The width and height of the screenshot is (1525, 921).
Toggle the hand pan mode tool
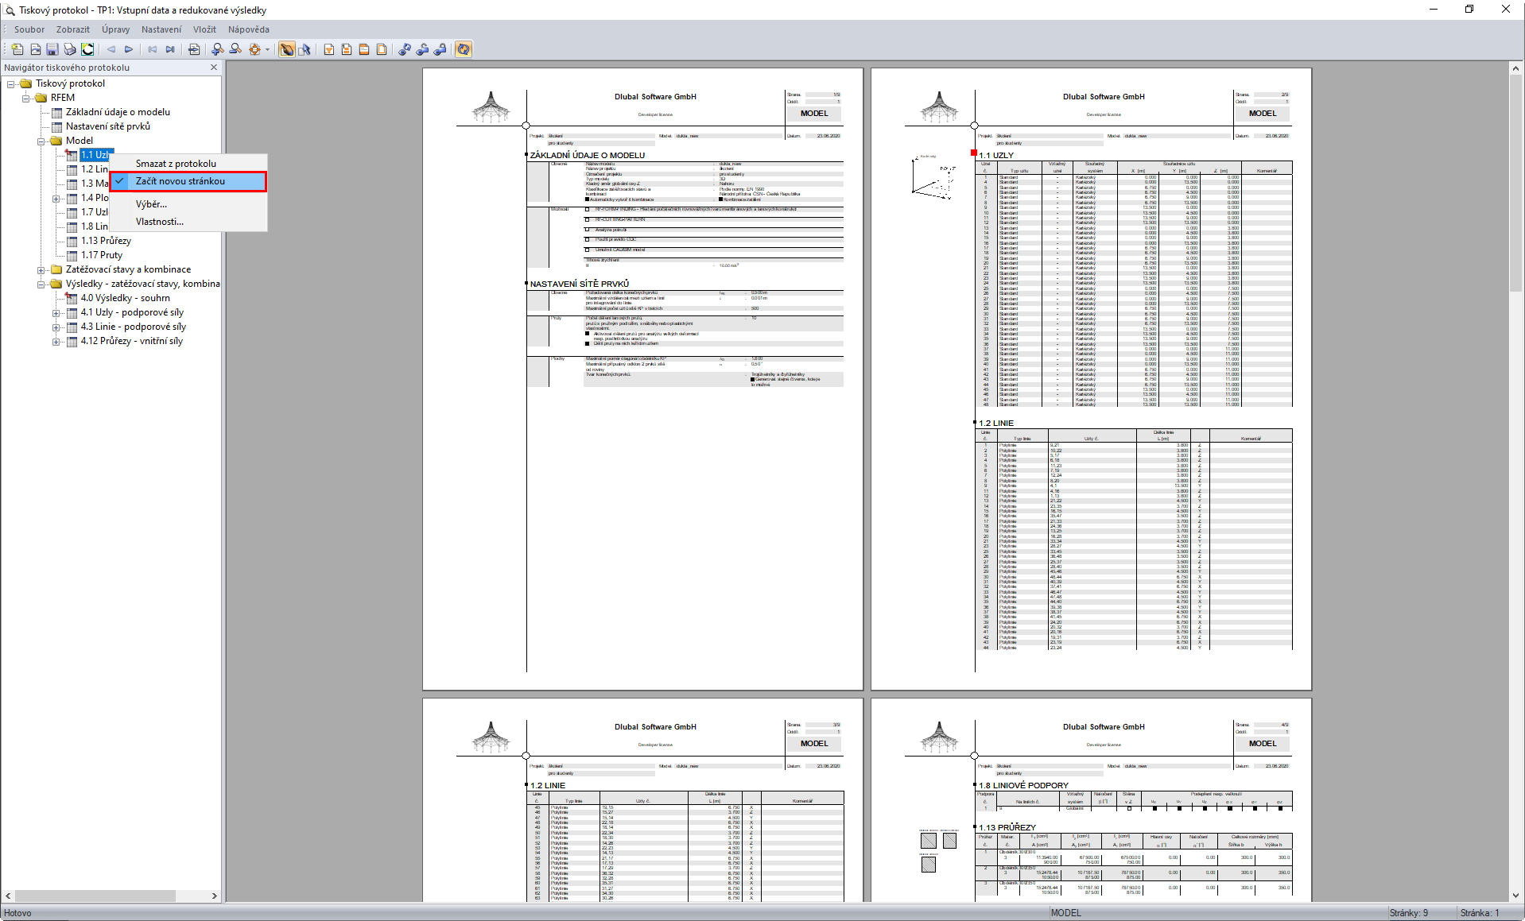287,49
